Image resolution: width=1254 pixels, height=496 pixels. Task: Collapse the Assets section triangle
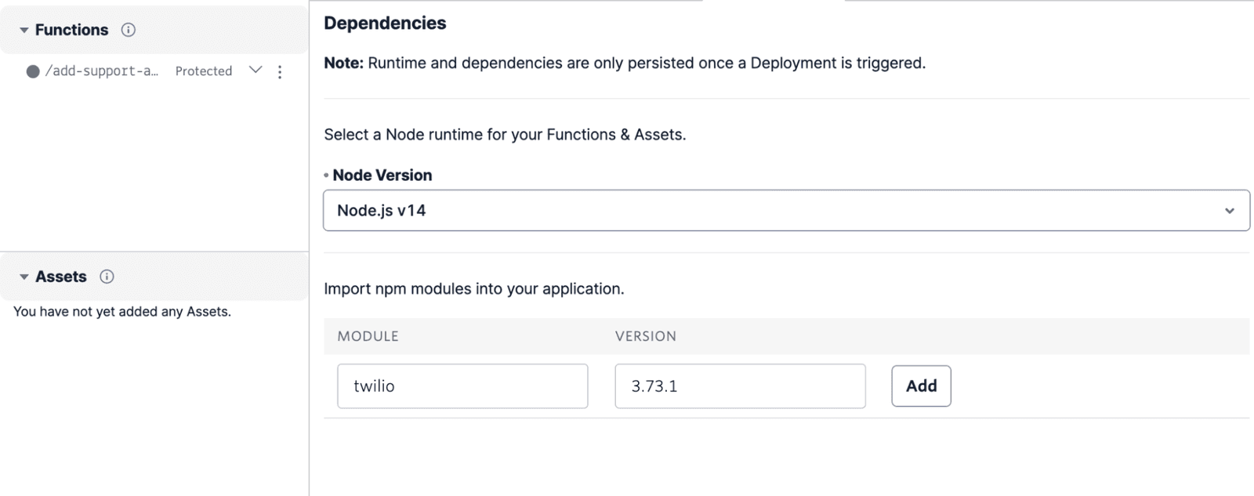[x=24, y=277]
